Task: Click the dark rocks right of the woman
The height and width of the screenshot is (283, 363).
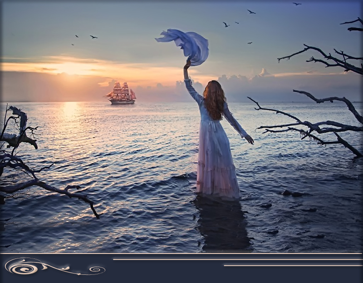Action: click(x=292, y=194)
